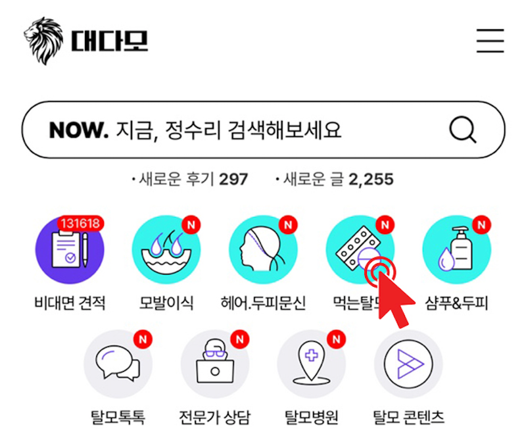Click the 131618 red badge
526x444 pixels.
click(80, 223)
